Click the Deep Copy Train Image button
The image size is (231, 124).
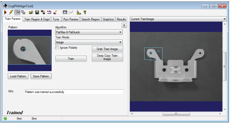pyautogui.click(x=107, y=57)
